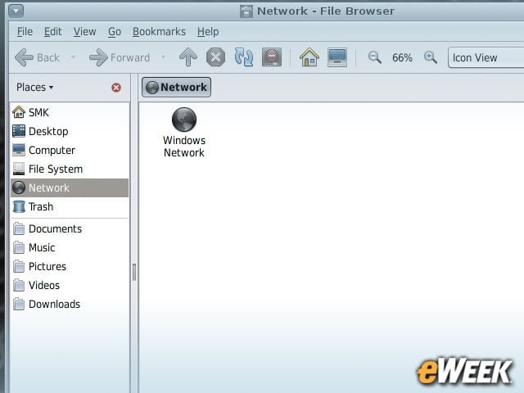The width and height of the screenshot is (524, 393).
Task: Click the red minus drive toolbar icon
Action: click(x=272, y=57)
